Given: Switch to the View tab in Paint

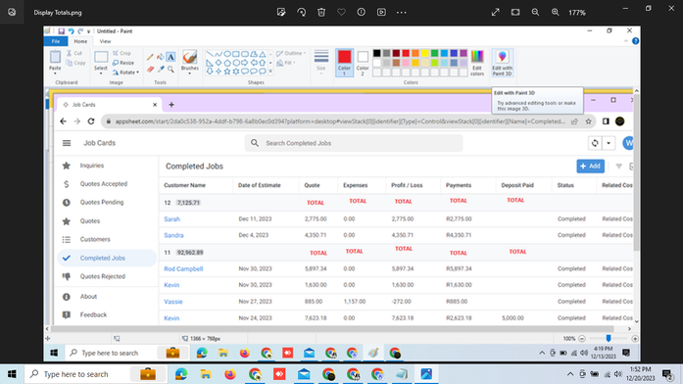Looking at the screenshot, I should (105, 41).
